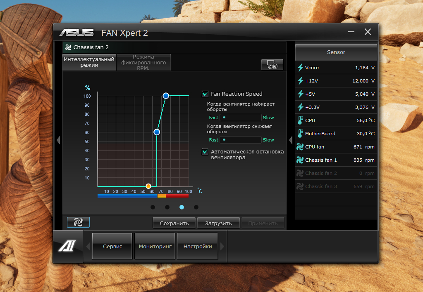This screenshot has height=292, width=423.
Task: Click the Chassis fan 3 659 rpm value
Action: click(364, 186)
